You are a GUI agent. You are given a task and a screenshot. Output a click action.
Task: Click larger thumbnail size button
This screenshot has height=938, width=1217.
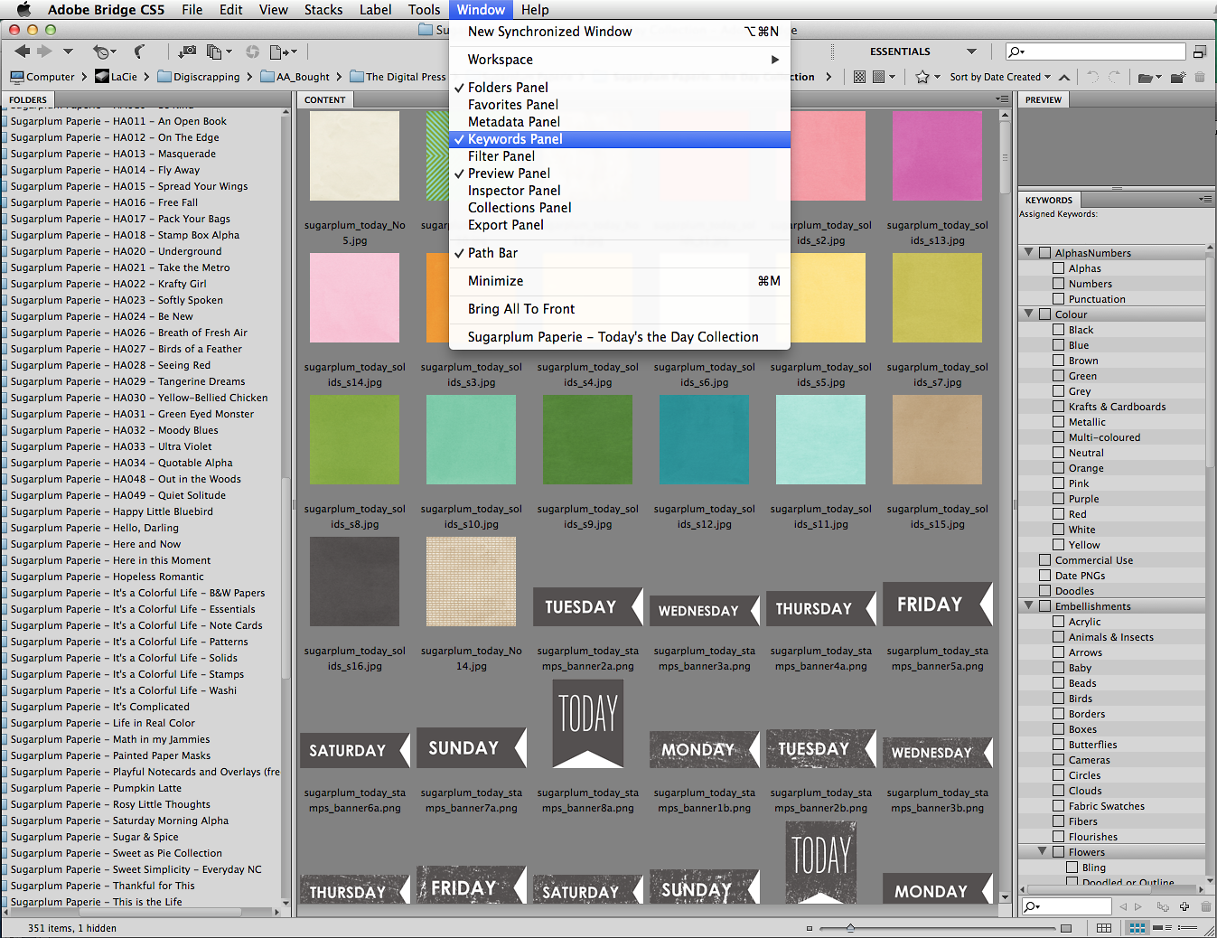(1066, 928)
